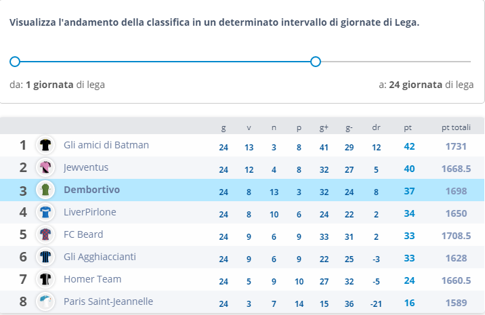The height and width of the screenshot is (315, 485).
Task: Click the grey slider track beyond giornata 24
Action: point(396,62)
